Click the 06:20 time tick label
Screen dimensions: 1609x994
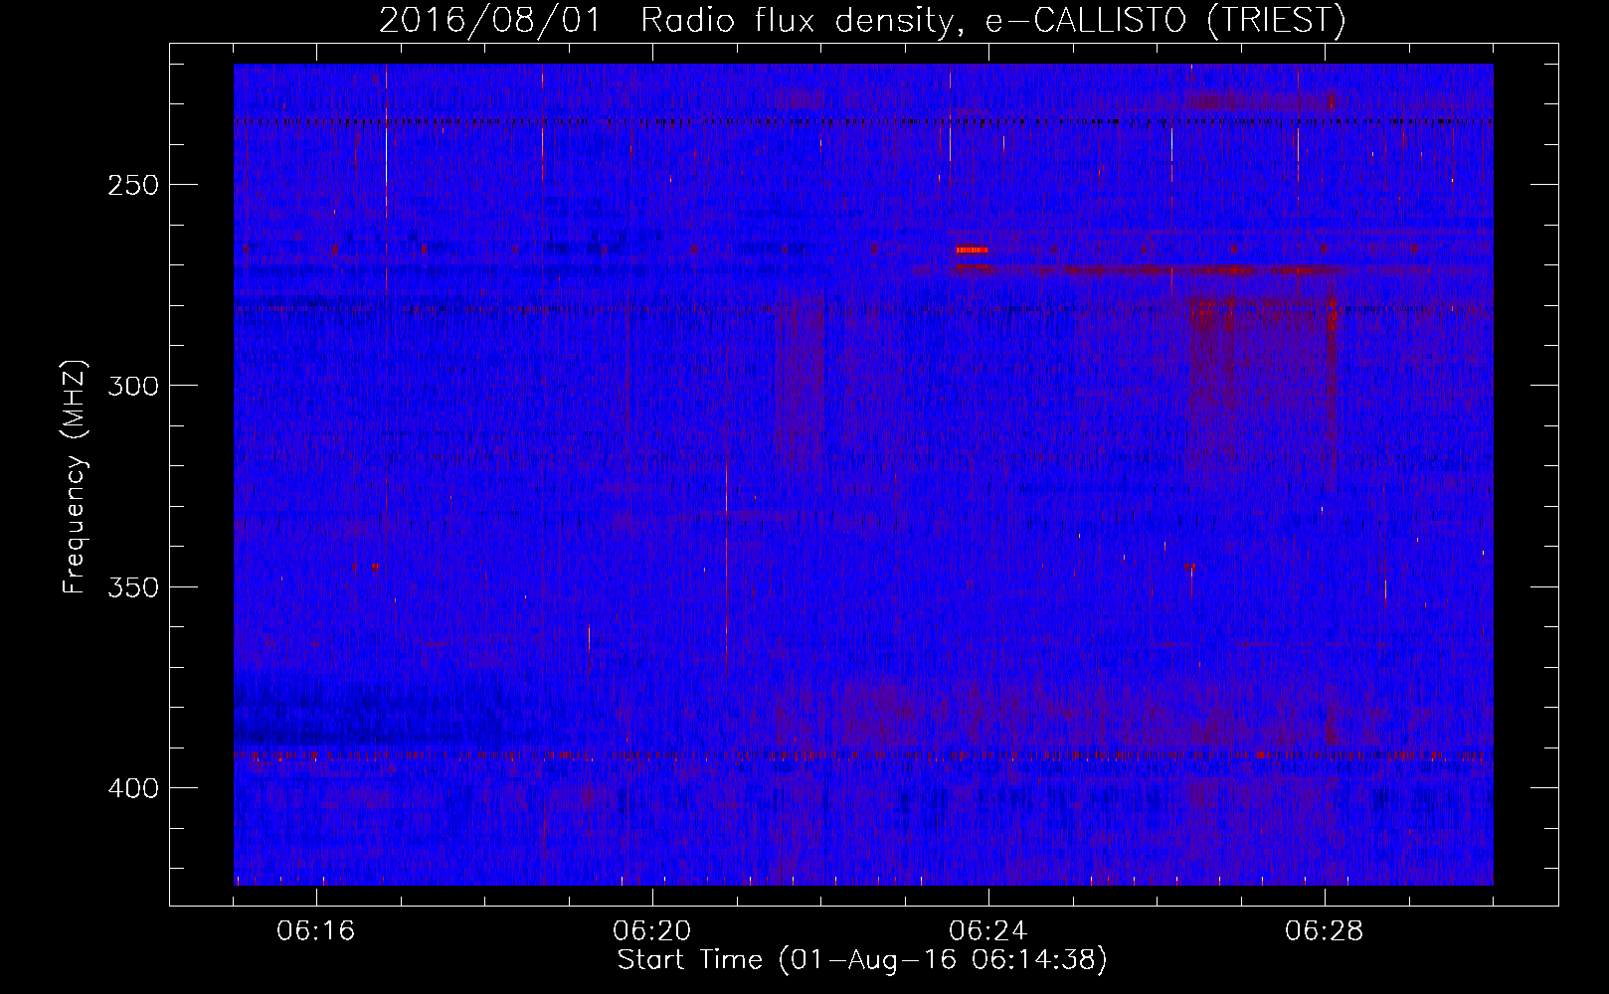652,931
